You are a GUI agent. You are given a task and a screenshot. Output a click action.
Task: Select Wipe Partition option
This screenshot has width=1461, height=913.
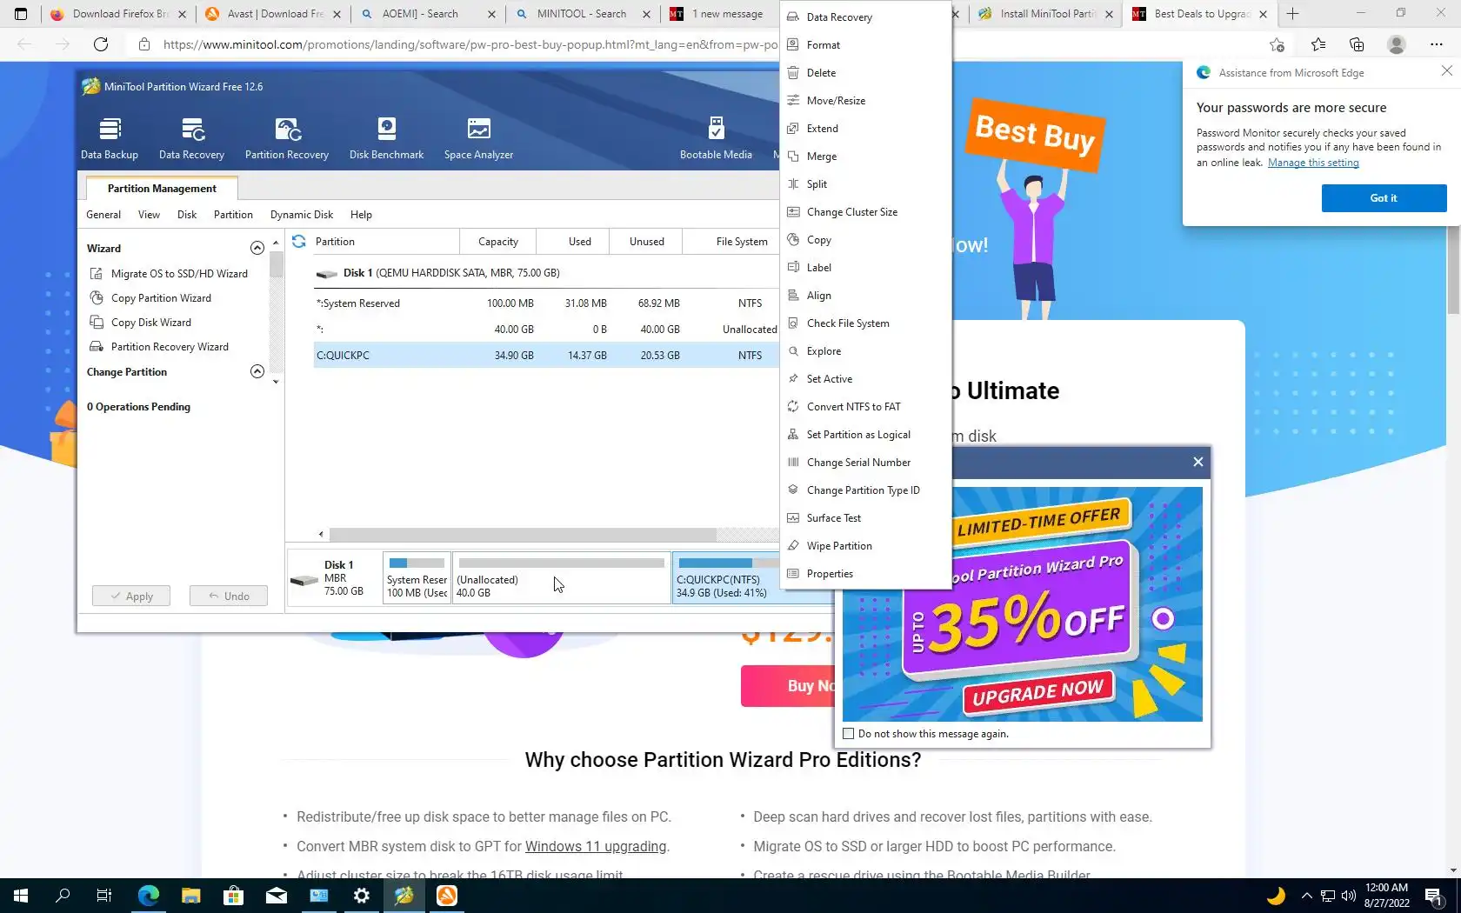(x=866, y=546)
